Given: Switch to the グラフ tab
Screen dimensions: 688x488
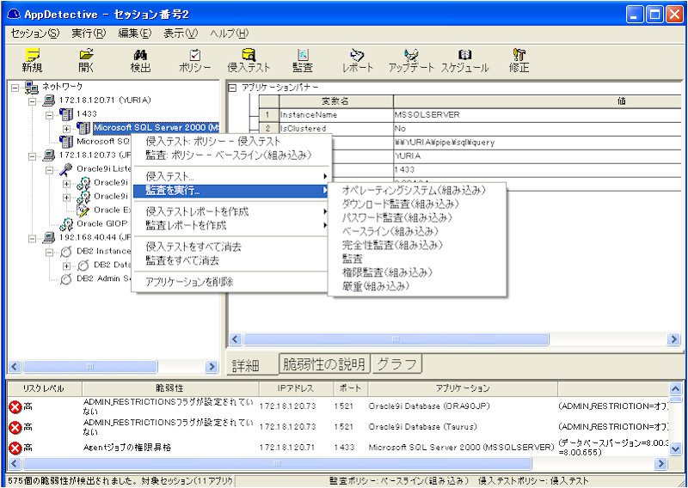Looking at the screenshot, I should tap(396, 364).
